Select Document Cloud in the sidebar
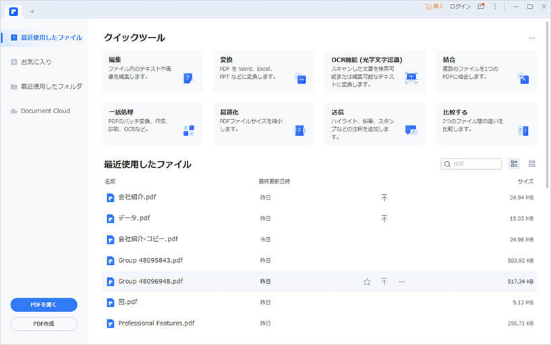 (45, 111)
